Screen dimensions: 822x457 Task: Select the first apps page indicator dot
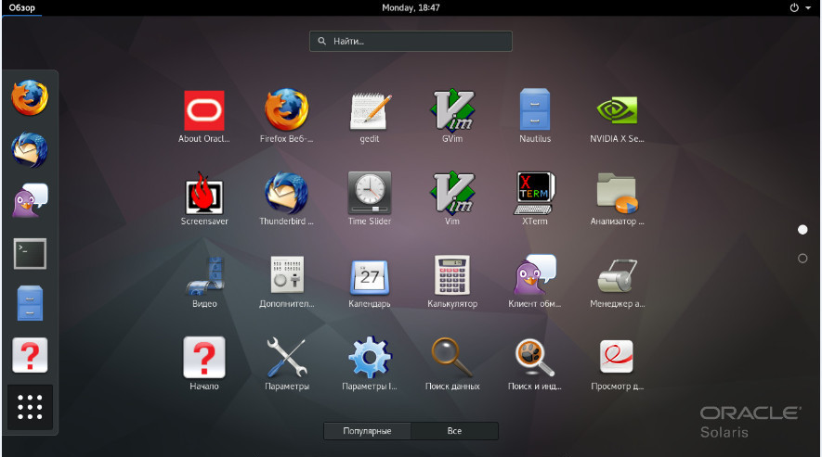coord(802,229)
